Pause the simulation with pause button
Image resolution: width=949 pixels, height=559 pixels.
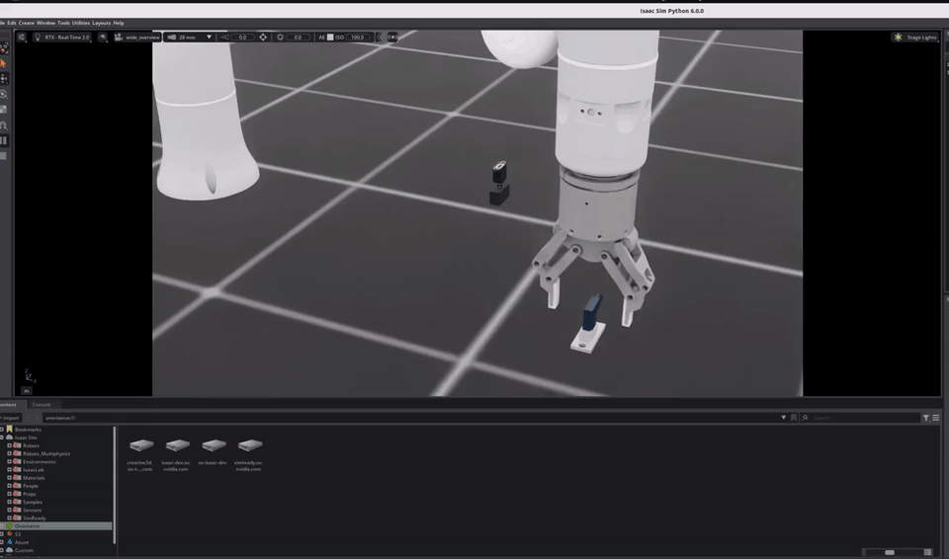click(x=4, y=140)
